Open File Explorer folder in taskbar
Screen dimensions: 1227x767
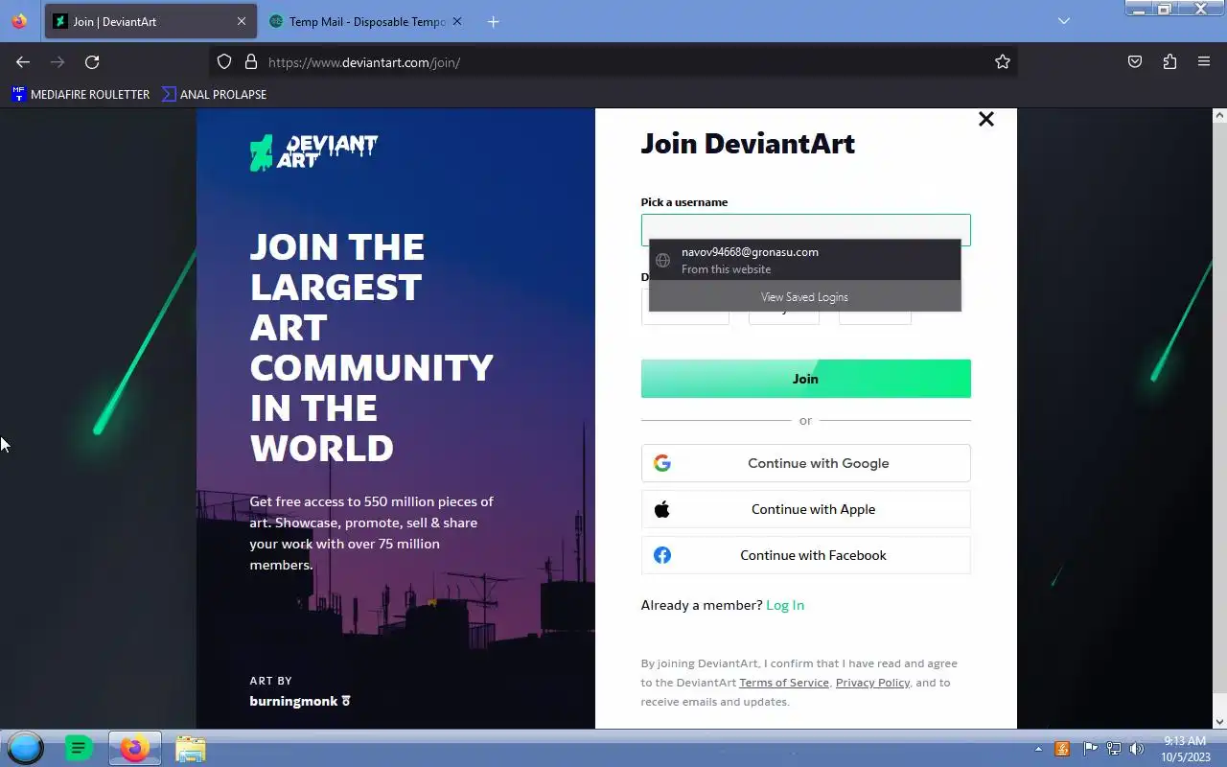point(191,748)
